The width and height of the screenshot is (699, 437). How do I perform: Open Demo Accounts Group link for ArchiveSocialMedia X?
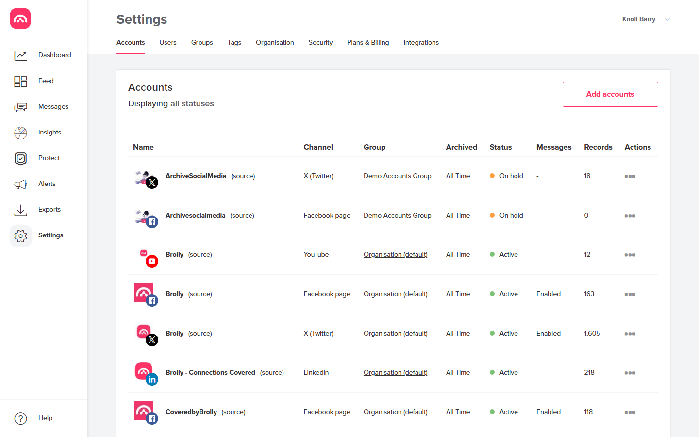(398, 176)
